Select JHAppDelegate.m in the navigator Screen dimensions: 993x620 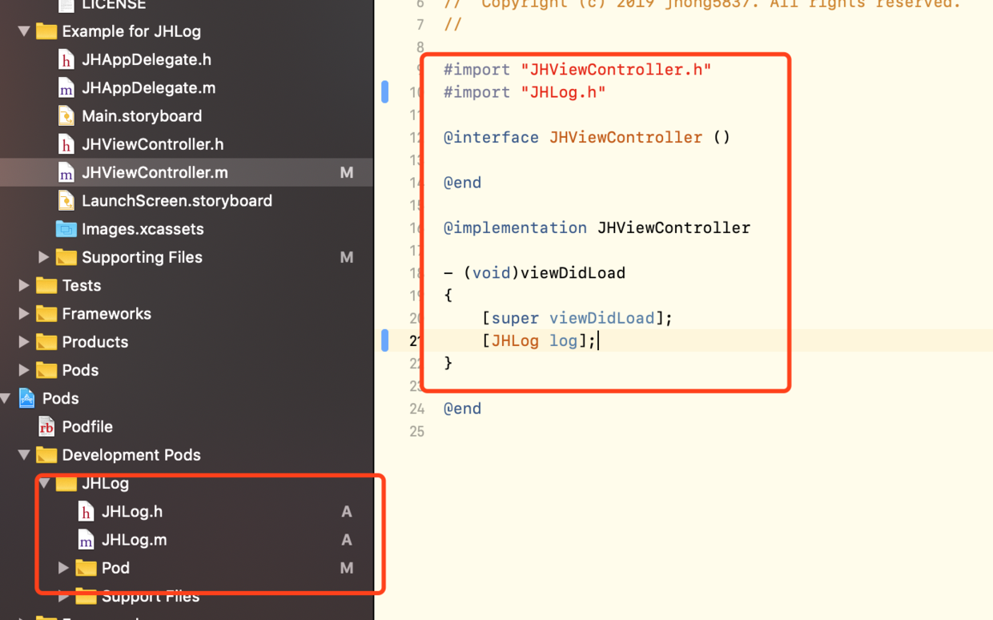149,88
